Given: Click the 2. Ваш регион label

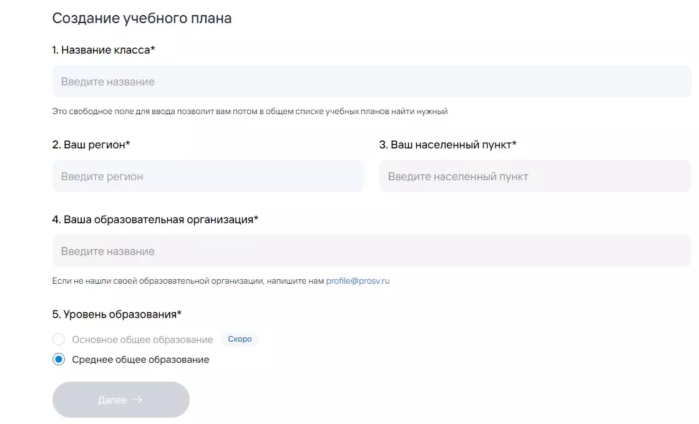Looking at the screenshot, I should (91, 145).
